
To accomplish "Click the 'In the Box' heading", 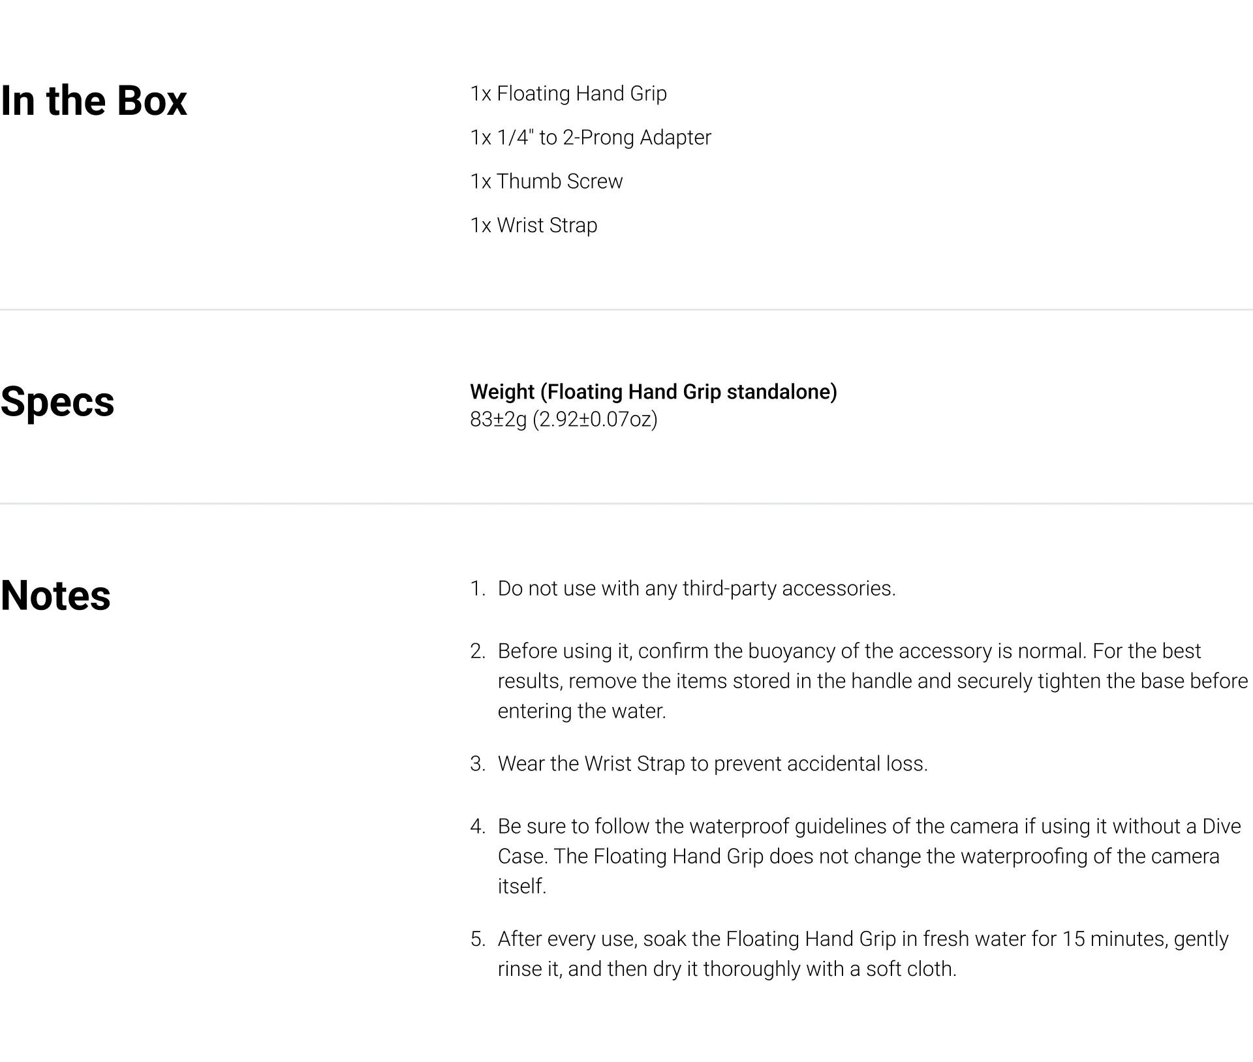I will [x=93, y=101].
